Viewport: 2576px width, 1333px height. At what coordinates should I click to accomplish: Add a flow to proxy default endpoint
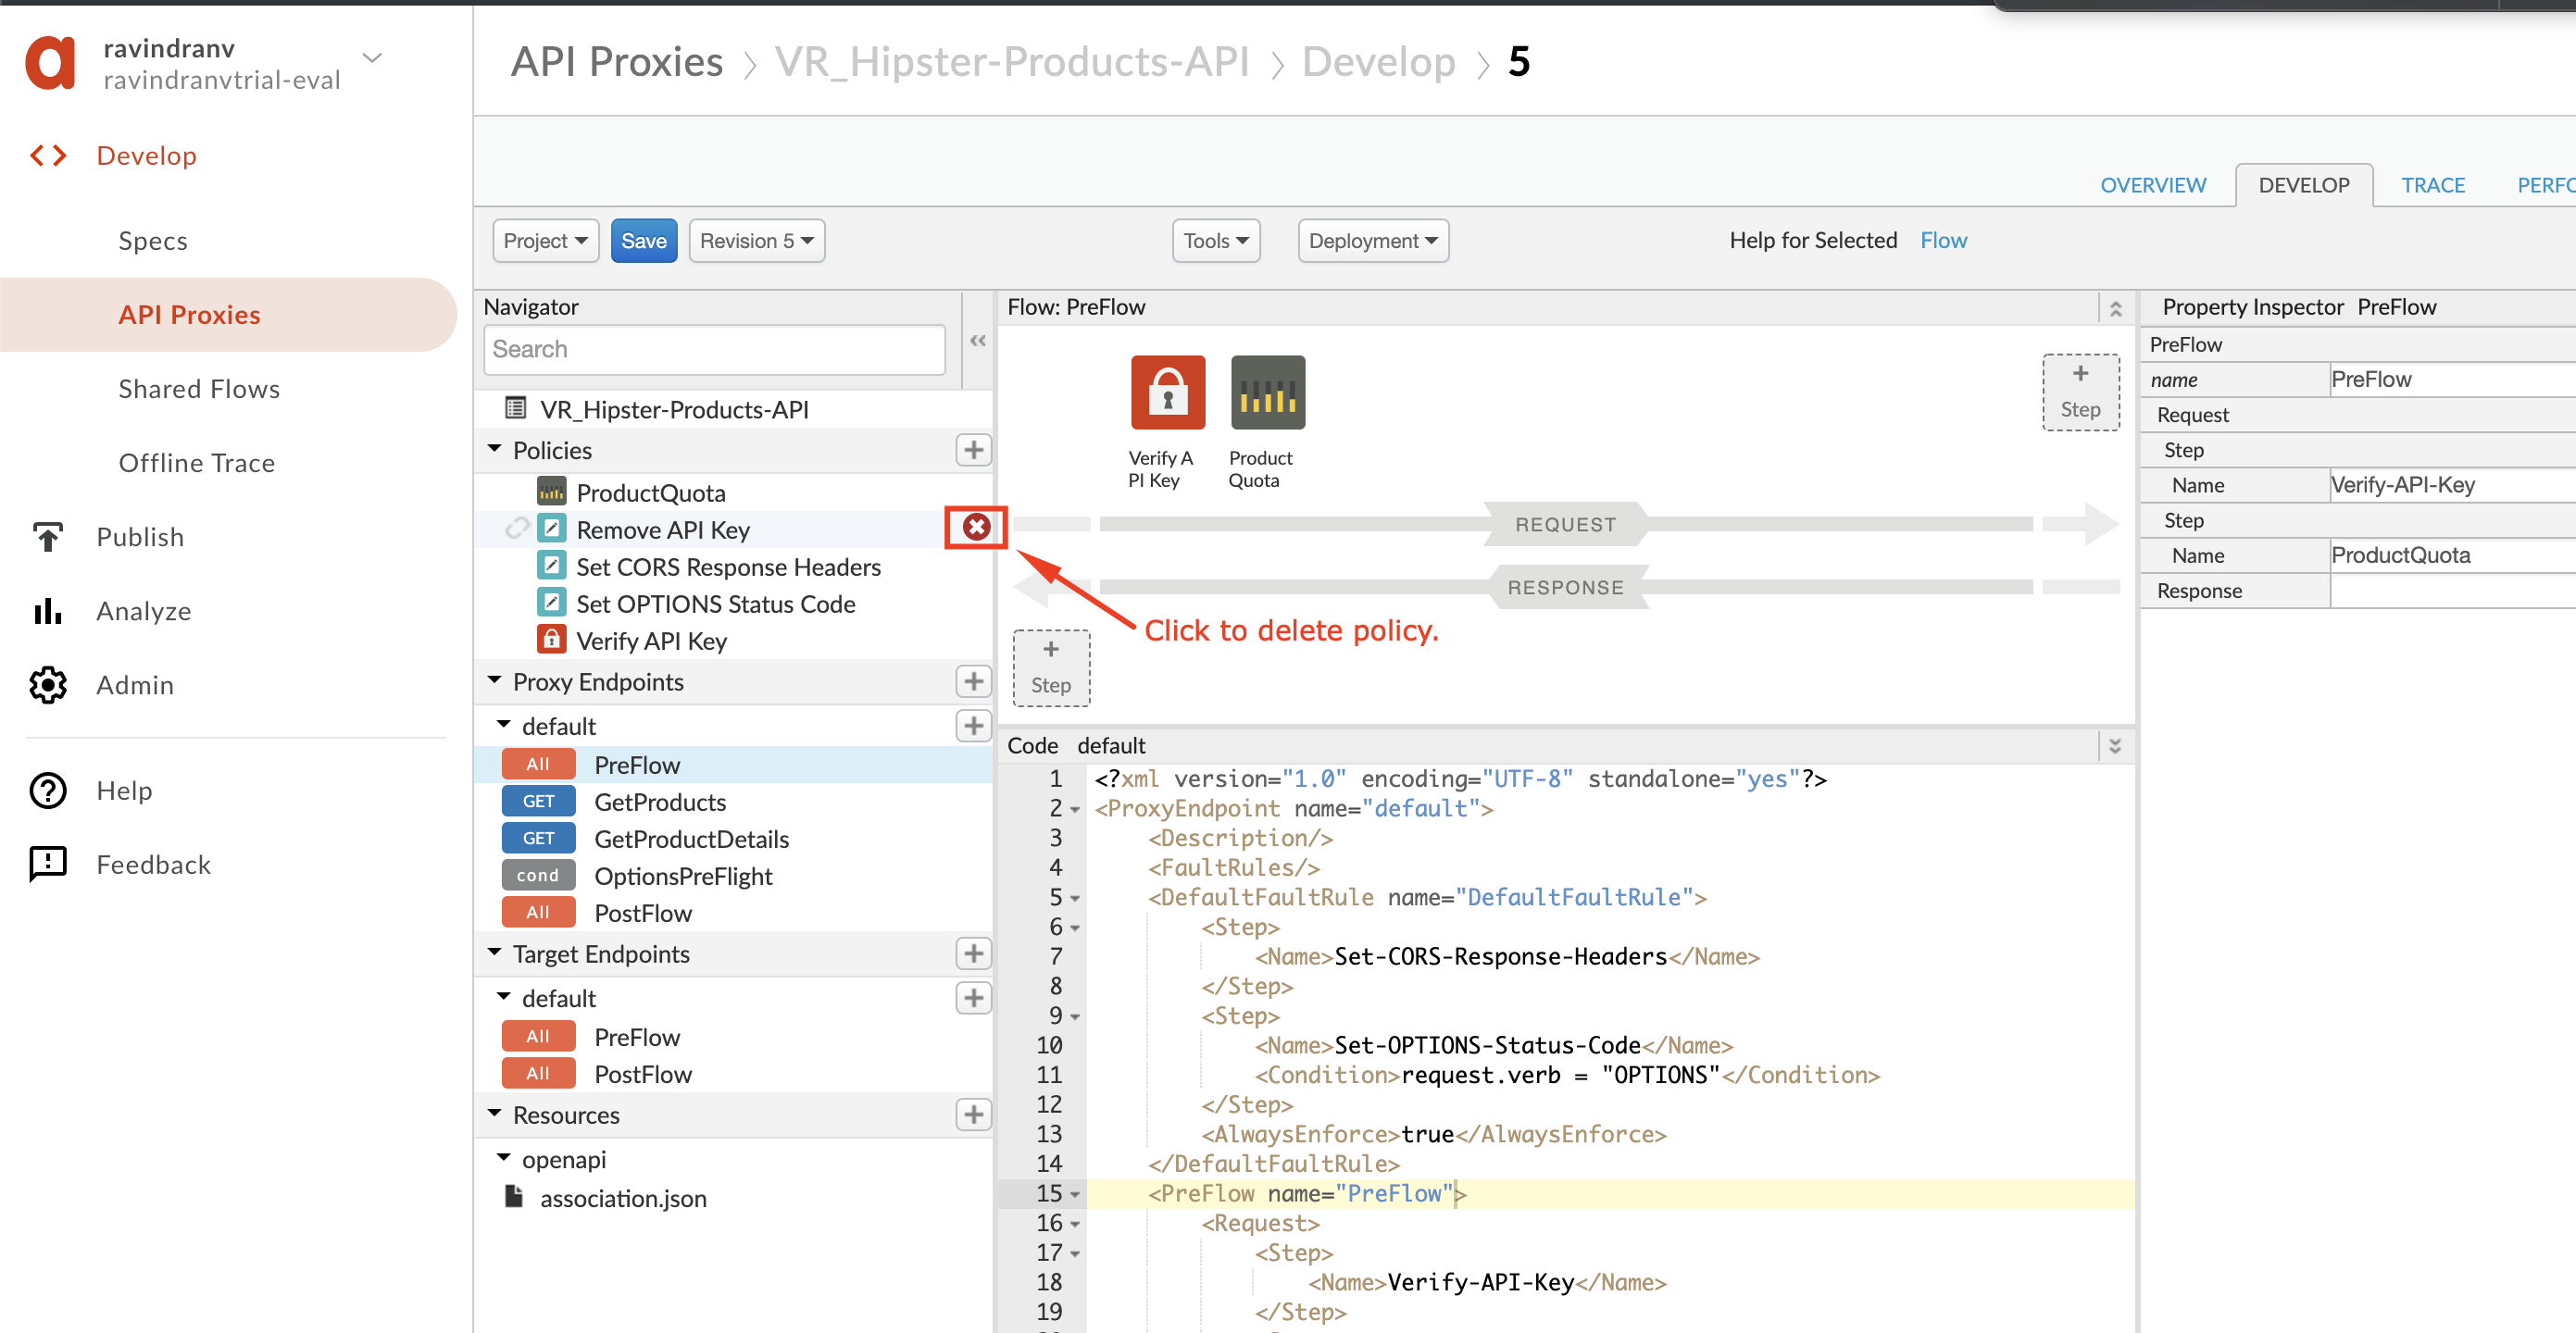973,726
